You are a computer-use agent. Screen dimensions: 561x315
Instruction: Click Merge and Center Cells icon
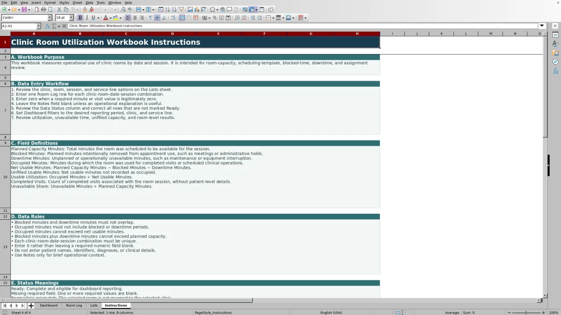[x=182, y=18]
